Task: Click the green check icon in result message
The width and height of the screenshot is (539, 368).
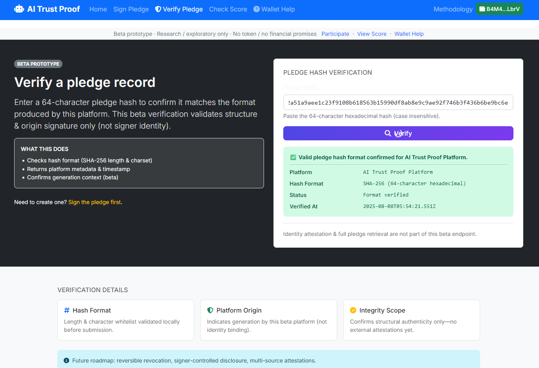Action: pos(293,157)
